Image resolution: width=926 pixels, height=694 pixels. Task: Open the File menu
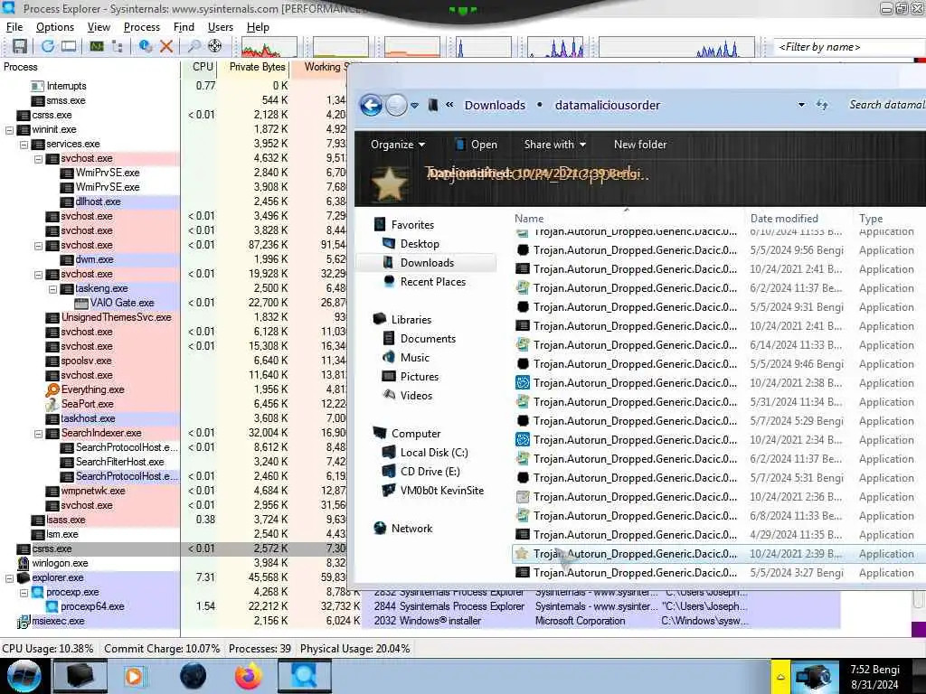click(14, 27)
